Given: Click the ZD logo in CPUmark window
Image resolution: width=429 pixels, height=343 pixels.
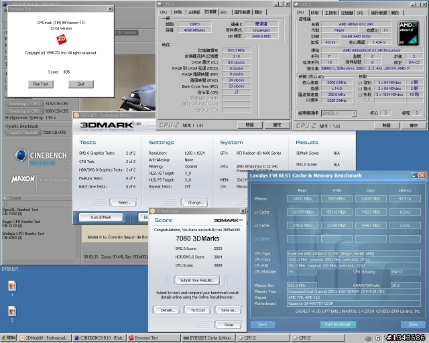Looking at the screenshot, I should tap(61, 39).
